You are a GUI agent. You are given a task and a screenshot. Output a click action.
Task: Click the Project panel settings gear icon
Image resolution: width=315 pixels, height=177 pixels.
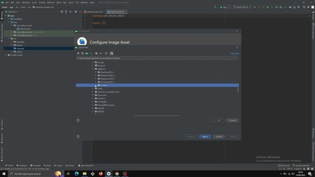(76, 12)
